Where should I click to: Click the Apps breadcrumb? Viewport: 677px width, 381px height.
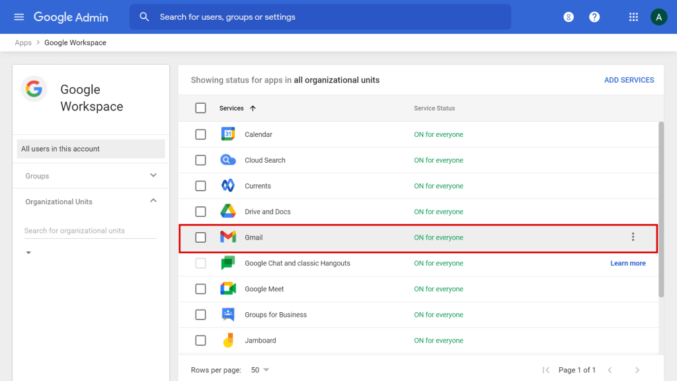point(23,43)
